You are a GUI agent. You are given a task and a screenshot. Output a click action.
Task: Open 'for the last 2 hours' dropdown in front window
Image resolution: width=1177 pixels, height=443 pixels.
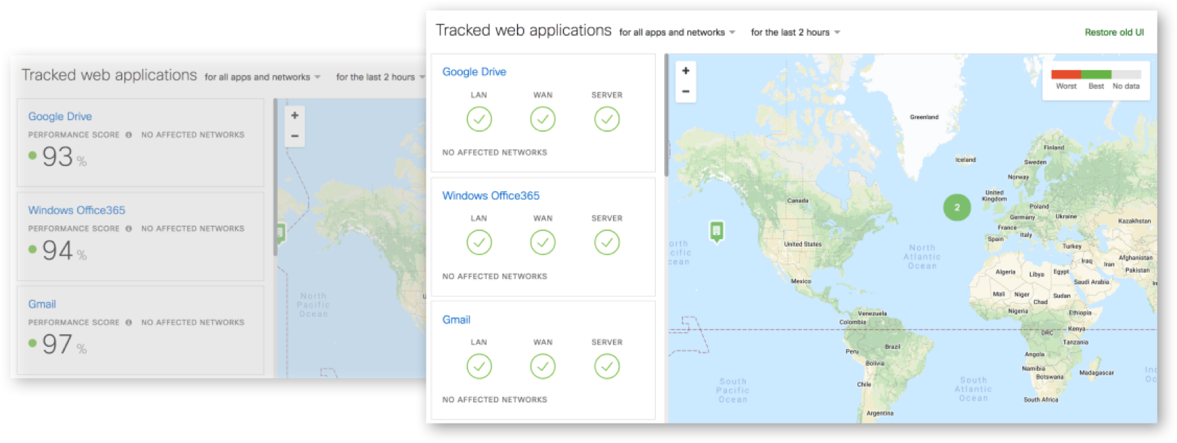[795, 32]
